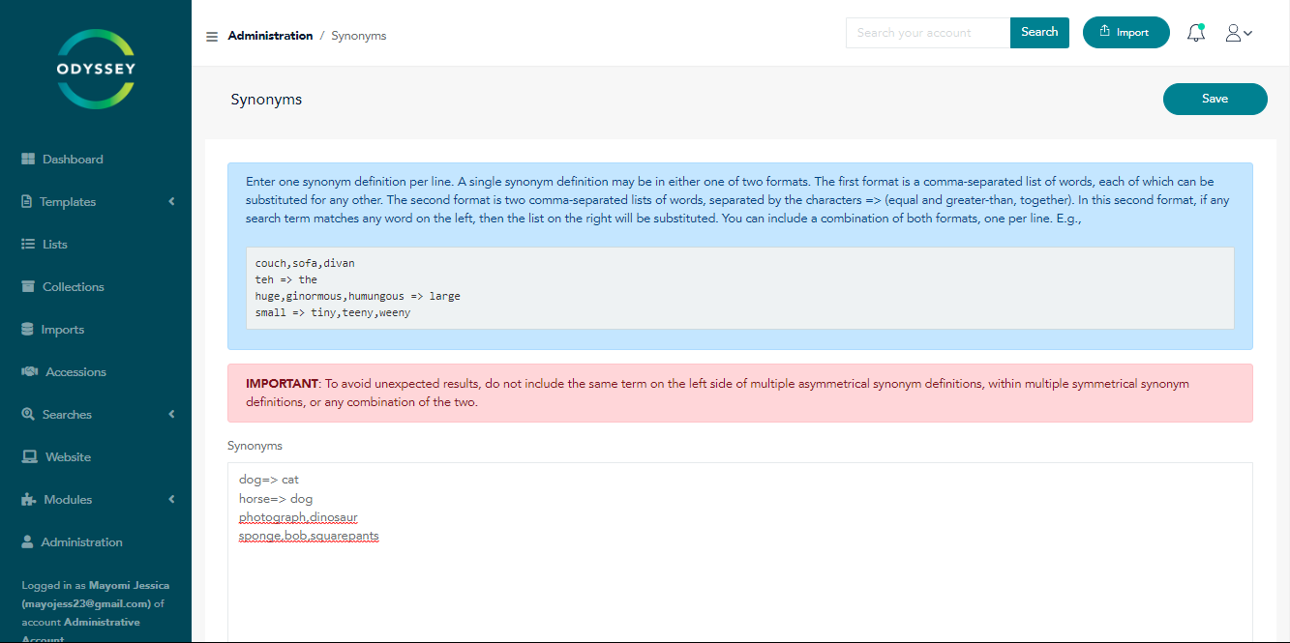Screen dimensions: 1290x643
Task: Expand the Modules submenu chevron
Action: click(x=171, y=499)
